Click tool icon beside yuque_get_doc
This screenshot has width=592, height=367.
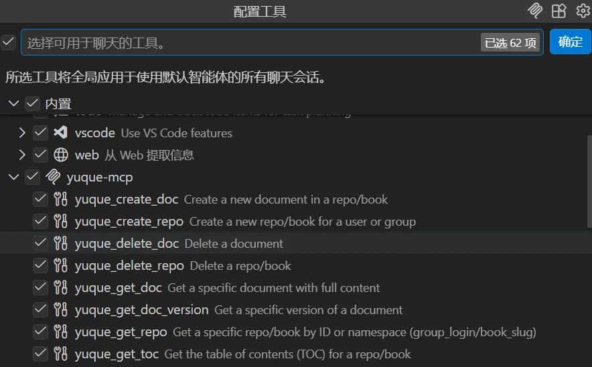(60, 287)
